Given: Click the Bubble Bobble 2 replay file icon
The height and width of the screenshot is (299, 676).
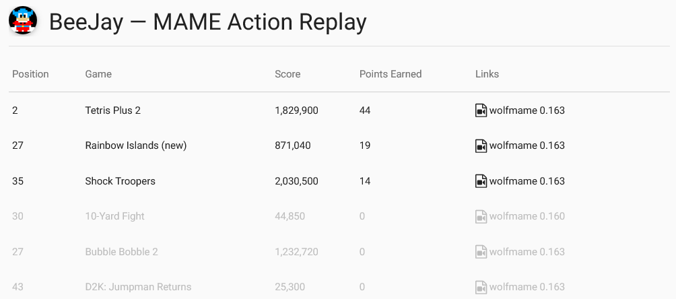Looking at the screenshot, I should 481,252.
